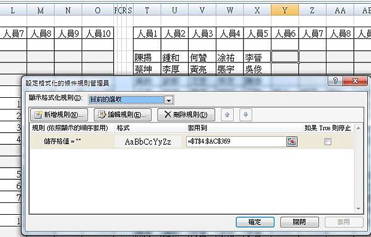Confirm with the 確定 button
This screenshot has width=371, height=237.
tap(255, 222)
